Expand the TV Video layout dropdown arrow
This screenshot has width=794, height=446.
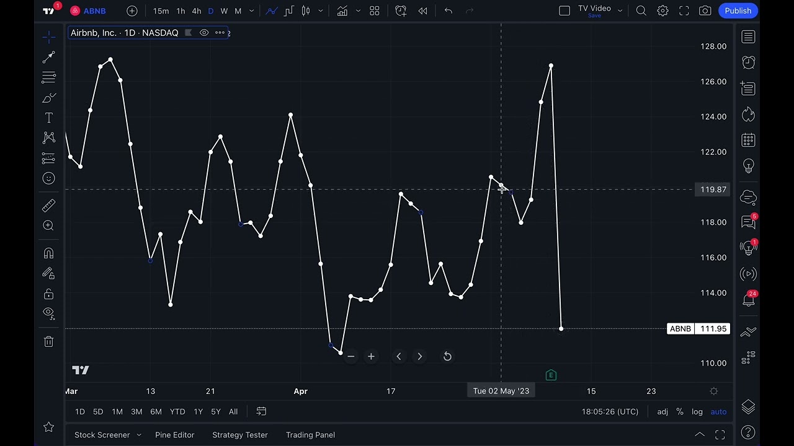(620, 11)
